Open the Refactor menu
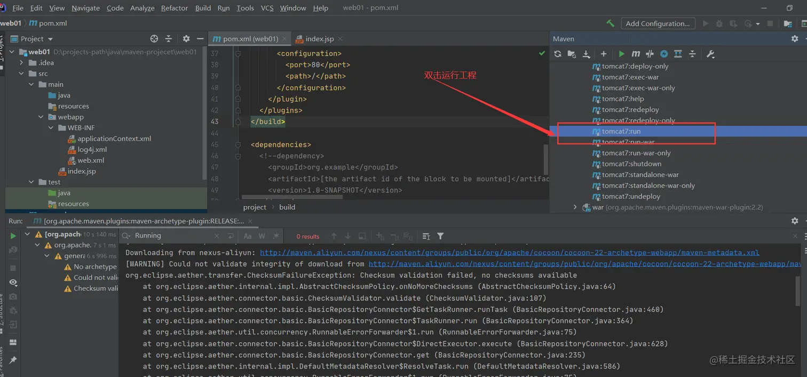The image size is (807, 377). click(175, 8)
